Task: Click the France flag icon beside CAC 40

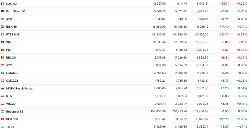Action: tap(3, 4)
